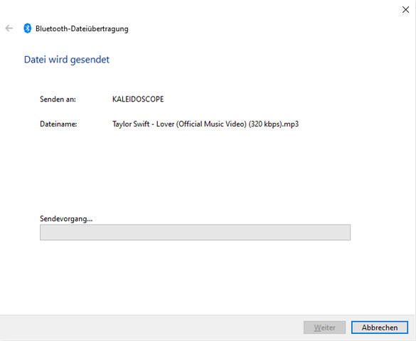Click the Bluetooth-Dateiübertragung window title
The image size is (416, 341).
(82, 28)
